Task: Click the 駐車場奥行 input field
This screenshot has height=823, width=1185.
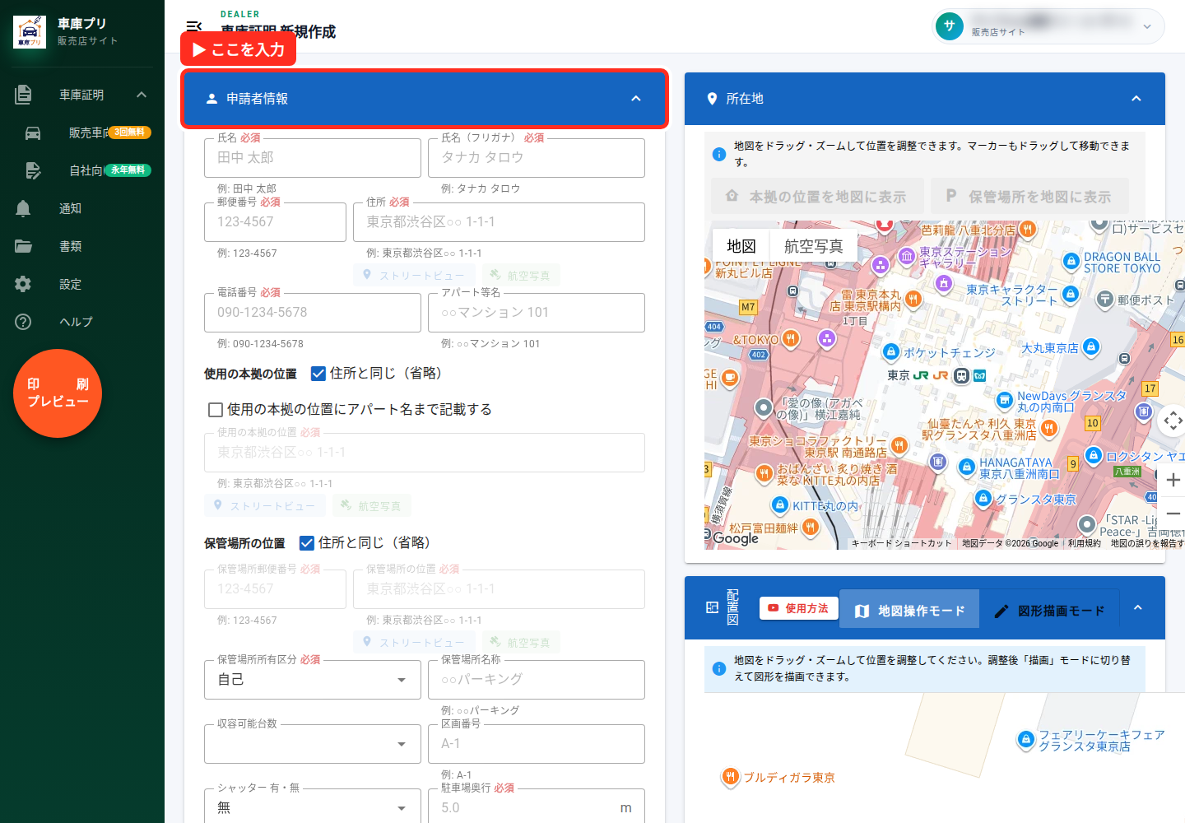Action: click(537, 807)
